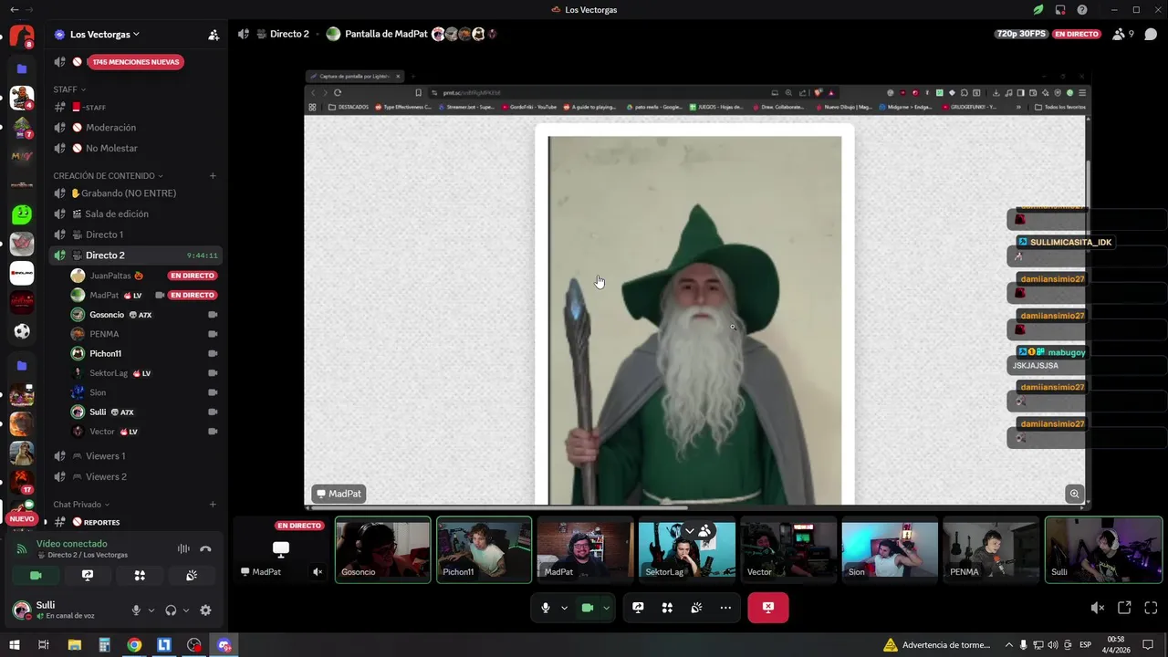Collapse CREACIÓN DE CONTENIDO category

click(x=108, y=175)
